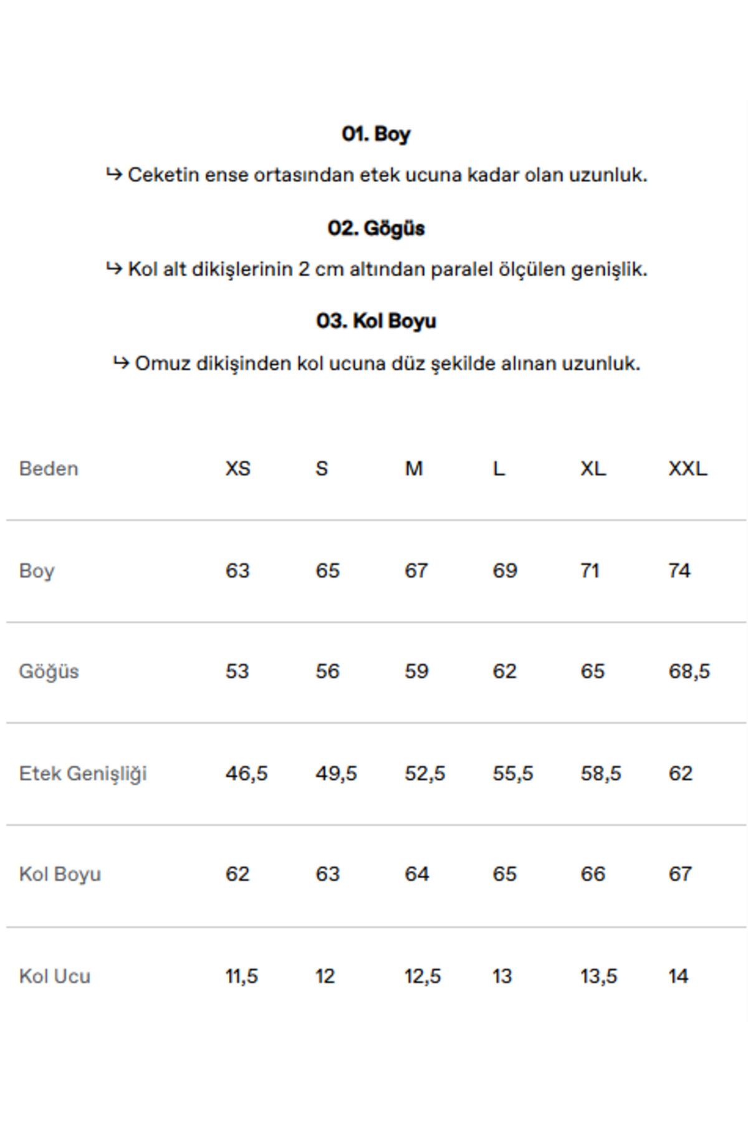Click the Kol Boyu value 64 for M
The height and width of the screenshot is (1122, 748).
[416, 874]
